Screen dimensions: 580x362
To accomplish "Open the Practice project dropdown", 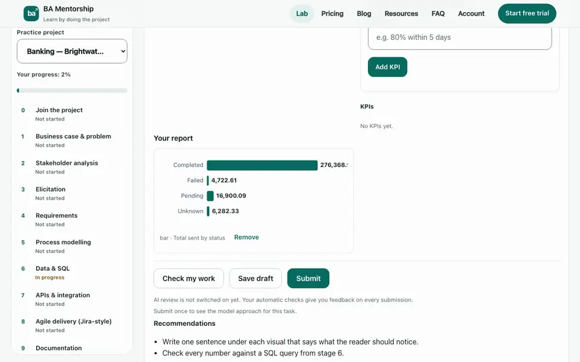I will point(72,51).
